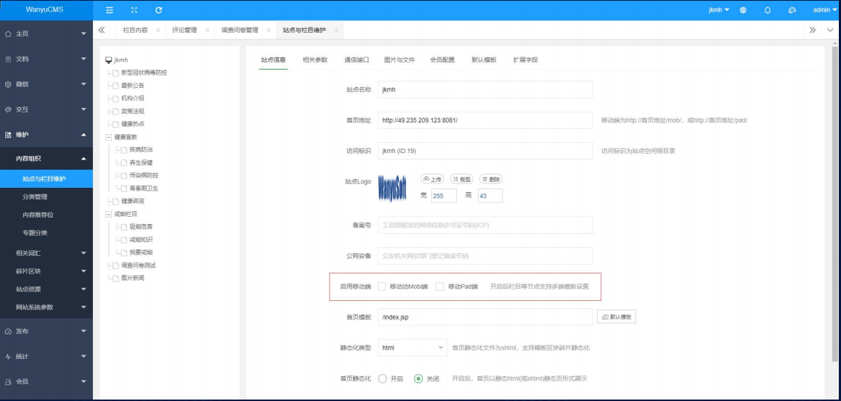This screenshot has width=841, height=401.
Task: Click the 备案号 input field
Action: pos(484,226)
